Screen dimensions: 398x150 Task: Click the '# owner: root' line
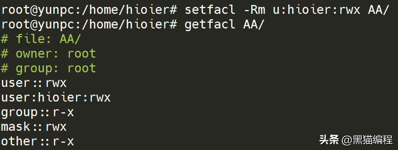pyautogui.click(x=48, y=53)
